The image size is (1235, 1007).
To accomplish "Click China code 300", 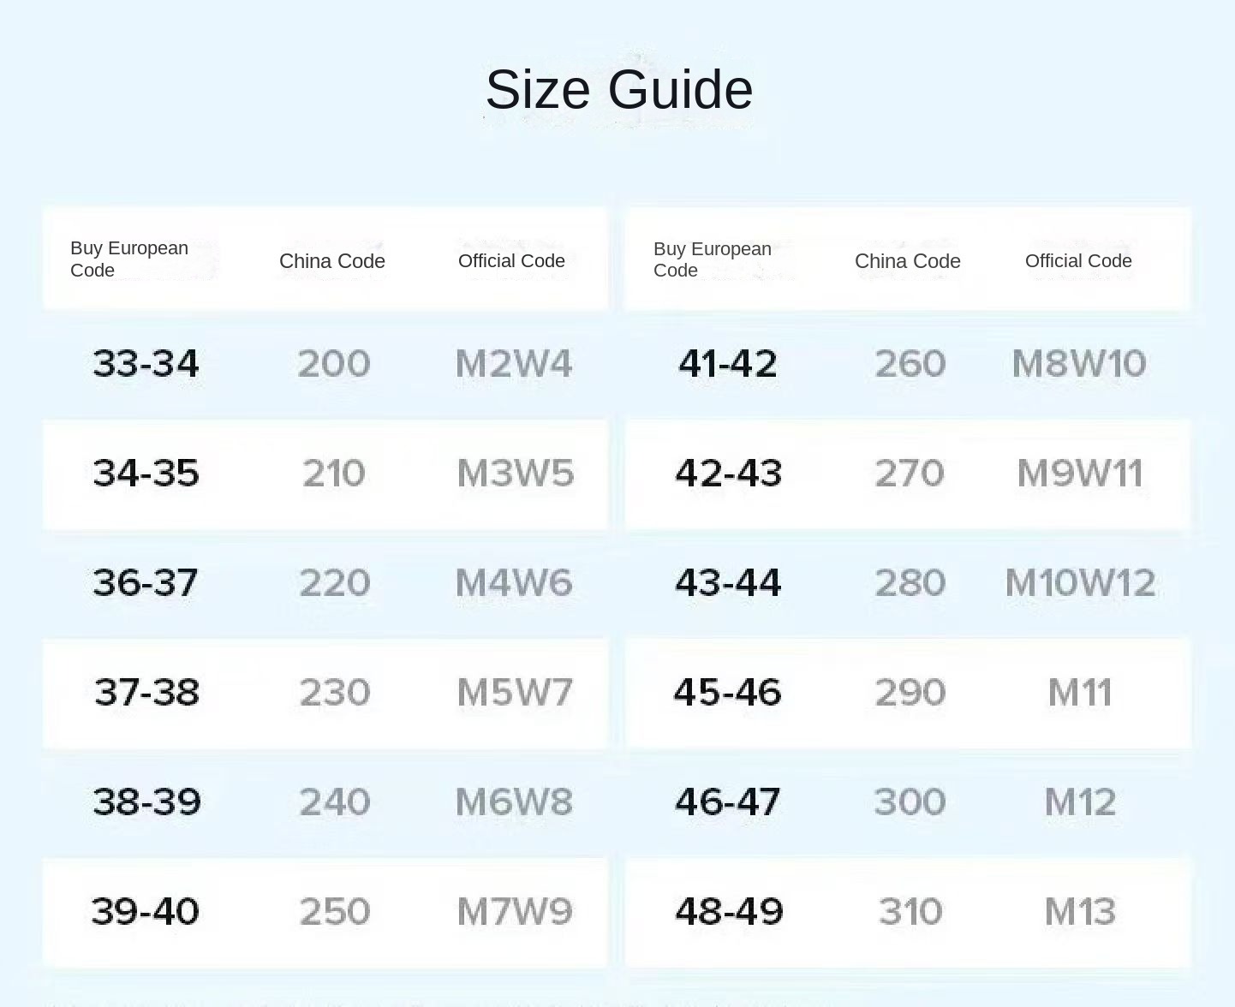I will click(x=910, y=802).
